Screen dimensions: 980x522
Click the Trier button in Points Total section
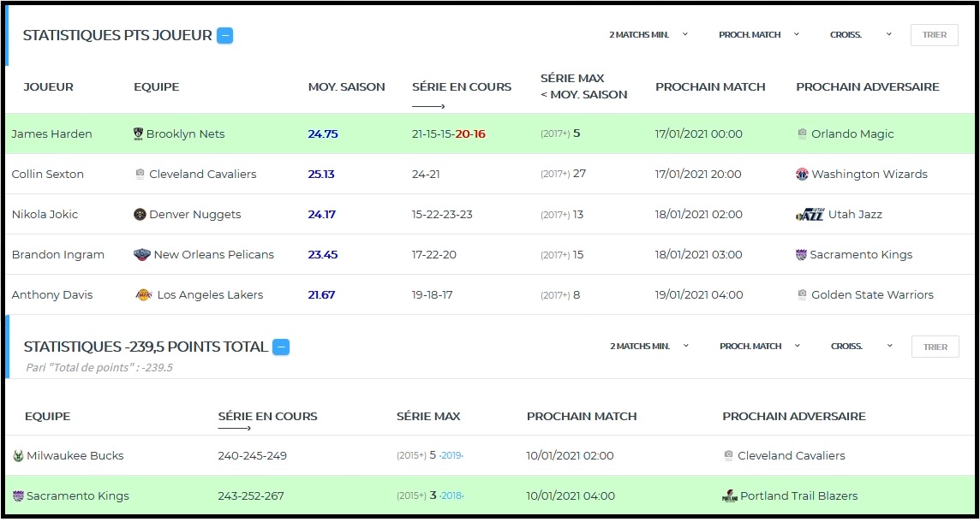935,347
